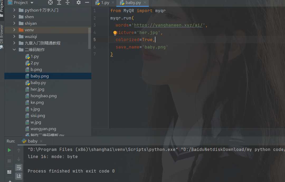Image resolution: width=285 pixels, height=182 pixels.
Task: Select hongbao.png file in tree
Action: [x=44, y=96]
